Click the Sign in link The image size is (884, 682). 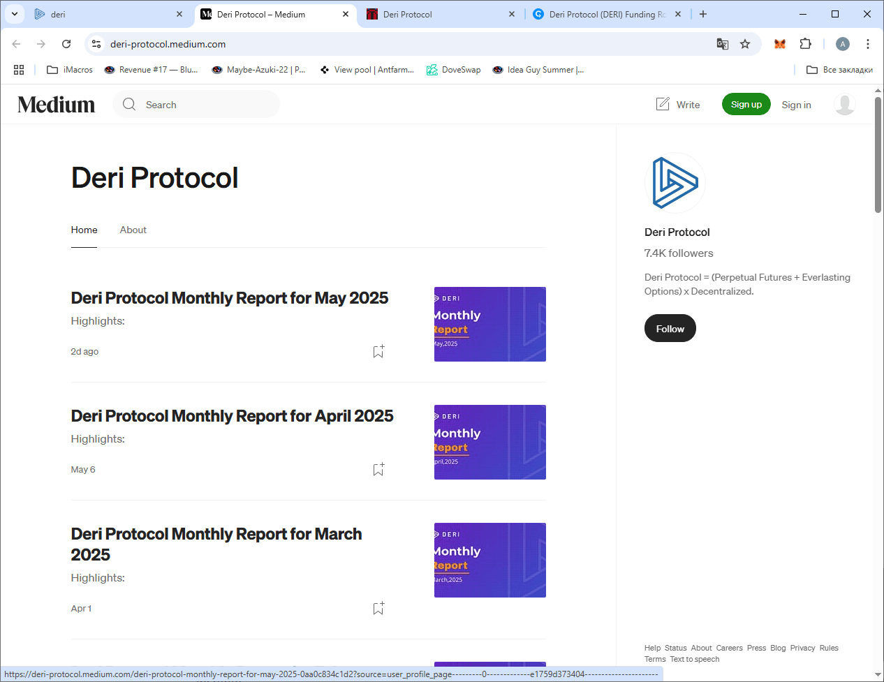796,105
